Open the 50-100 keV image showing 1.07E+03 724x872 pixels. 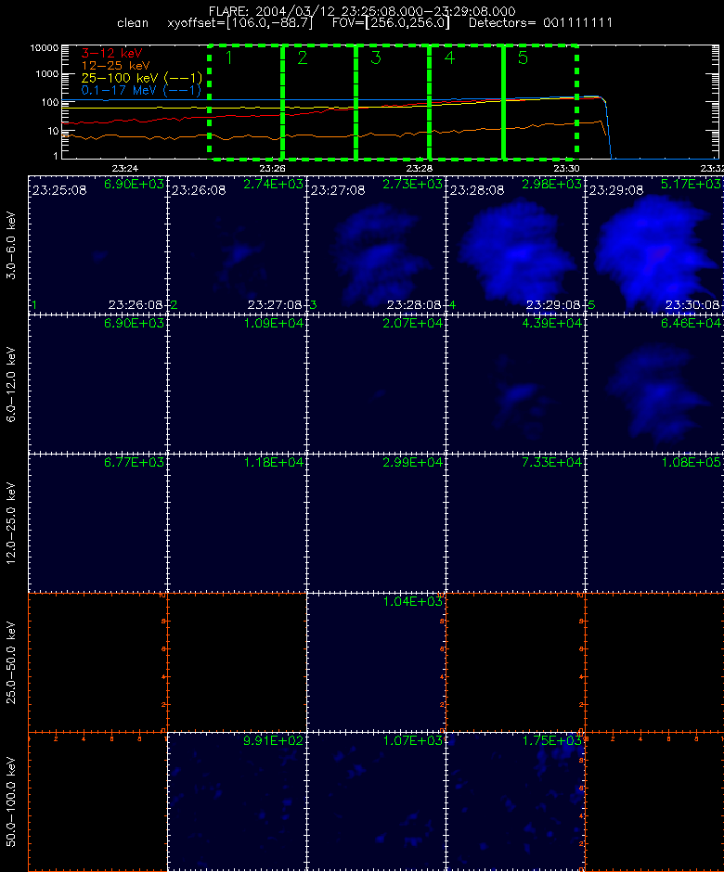pyautogui.click(x=376, y=801)
